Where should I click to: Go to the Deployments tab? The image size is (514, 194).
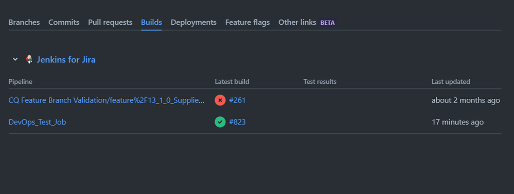193,22
